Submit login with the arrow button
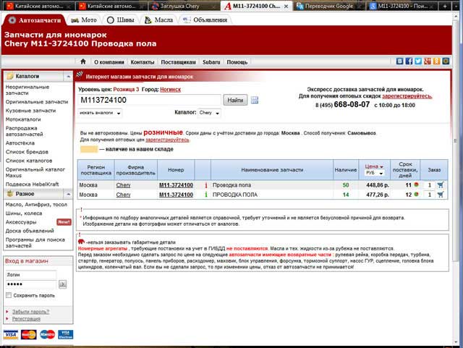 click(63, 284)
